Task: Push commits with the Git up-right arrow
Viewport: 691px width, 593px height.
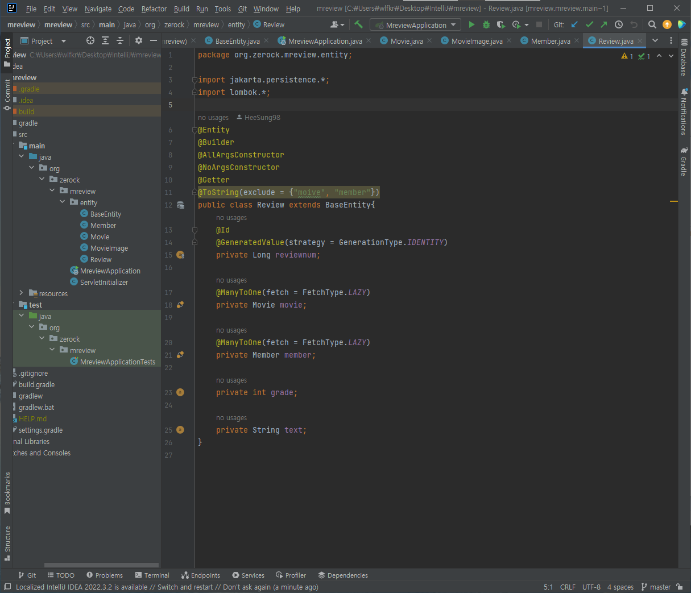Action: click(x=604, y=24)
